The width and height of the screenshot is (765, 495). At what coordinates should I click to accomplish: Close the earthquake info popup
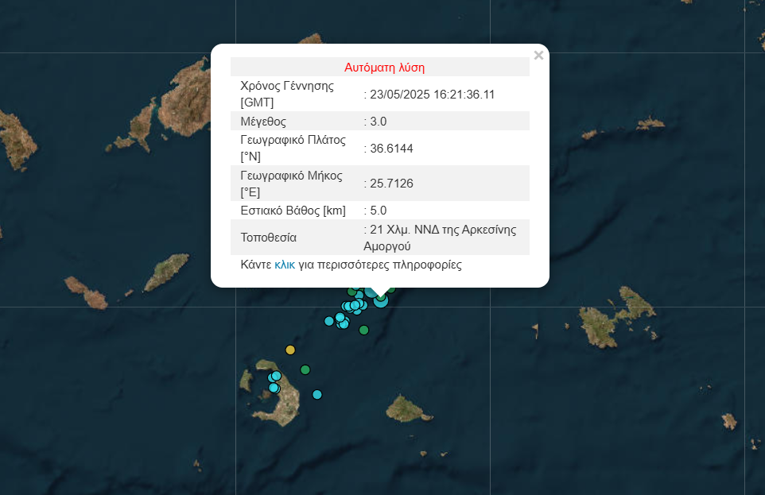[x=538, y=56]
